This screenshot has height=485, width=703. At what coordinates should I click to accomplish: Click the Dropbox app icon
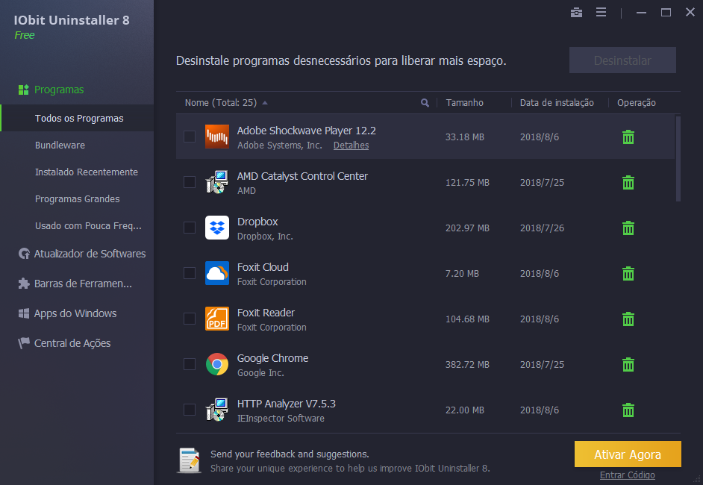pyautogui.click(x=217, y=228)
